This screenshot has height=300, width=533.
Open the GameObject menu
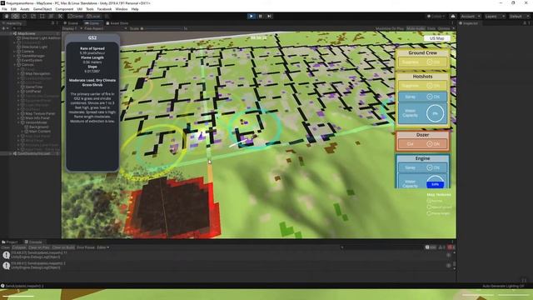pos(42,9)
